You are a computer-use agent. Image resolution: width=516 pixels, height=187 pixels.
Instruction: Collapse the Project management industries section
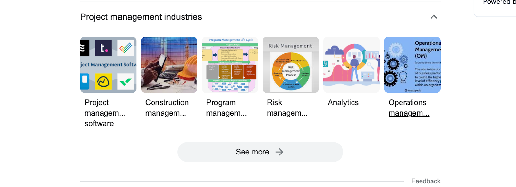[x=434, y=17]
